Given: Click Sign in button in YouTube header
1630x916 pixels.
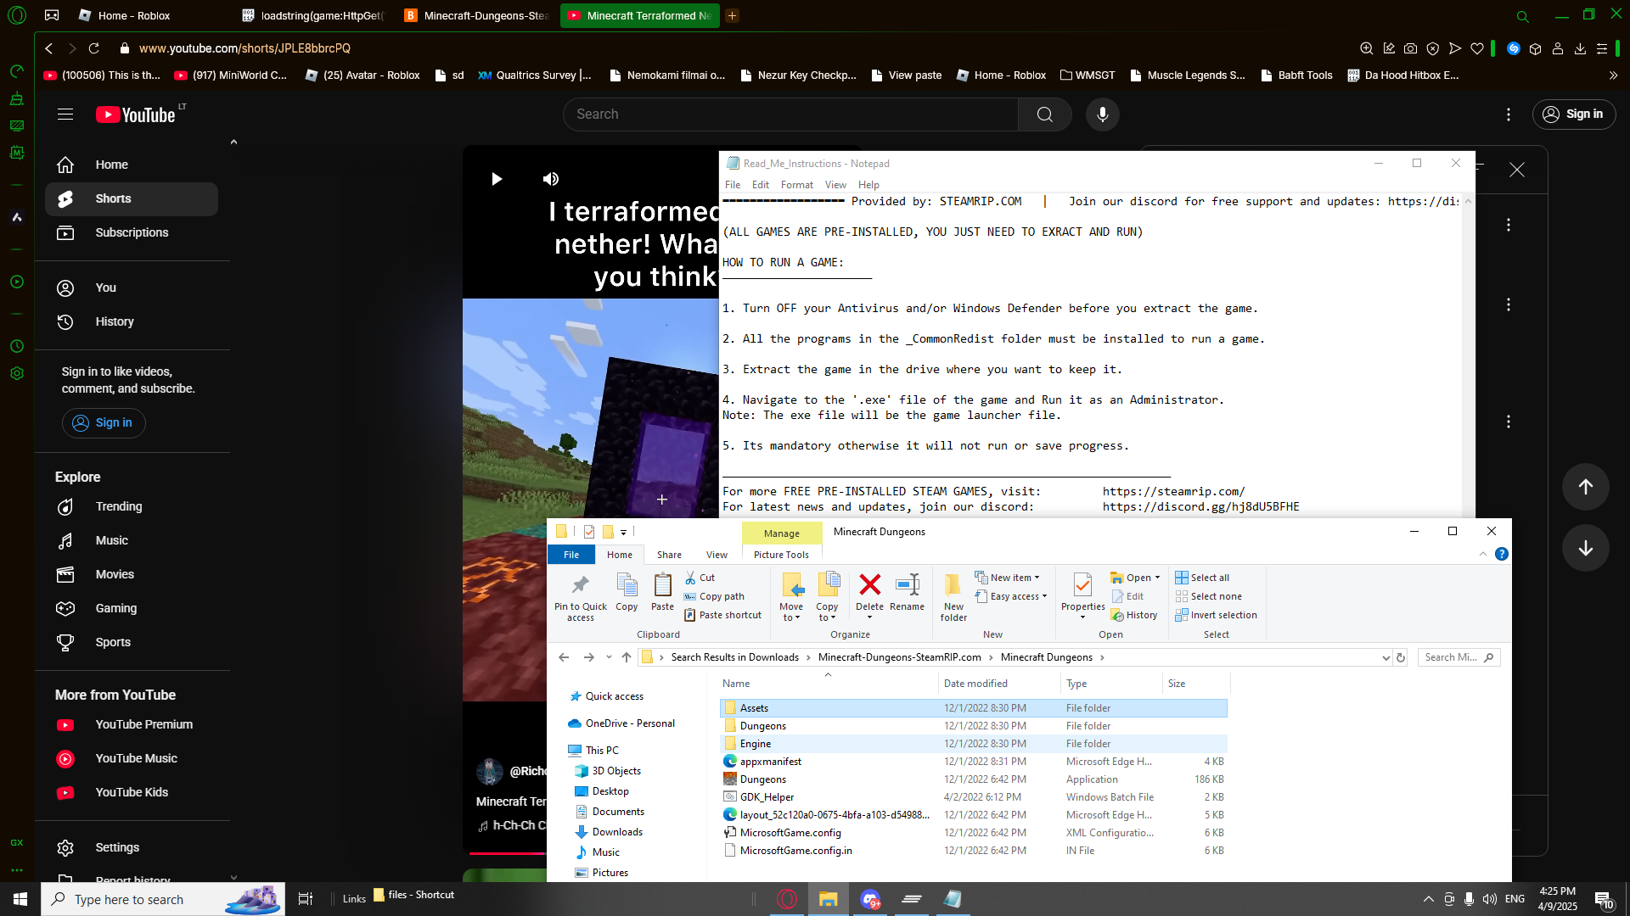Looking at the screenshot, I should pyautogui.click(x=1574, y=114).
